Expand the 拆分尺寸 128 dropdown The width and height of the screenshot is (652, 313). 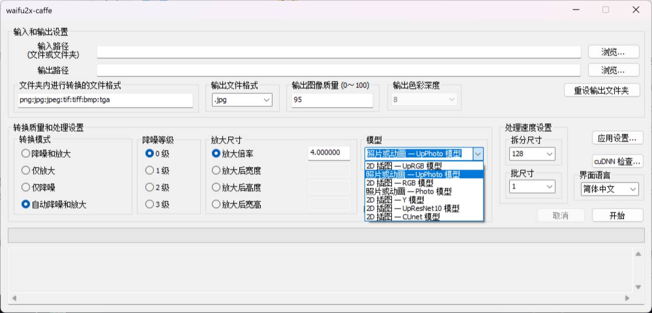coord(532,154)
